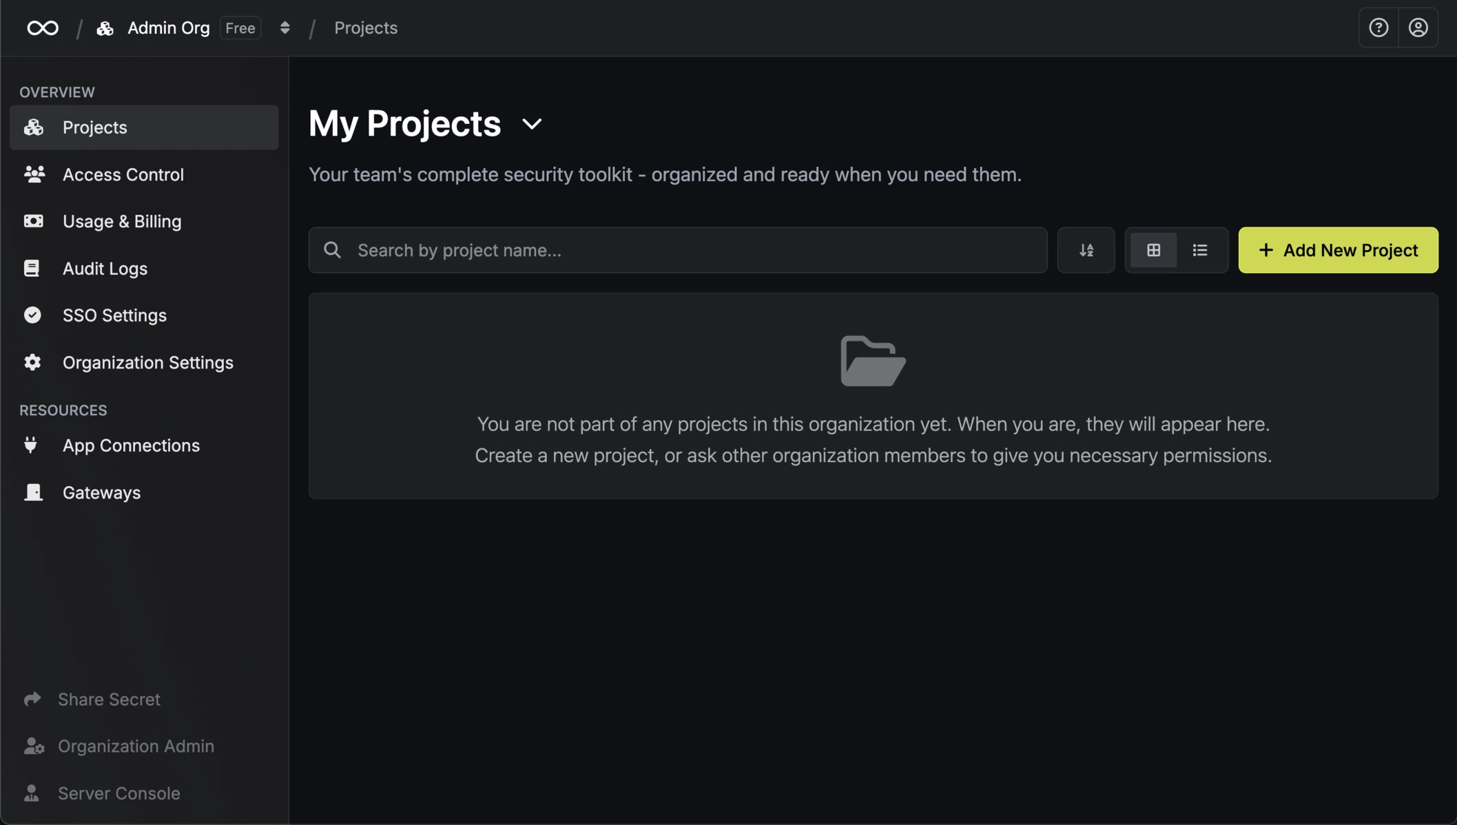Open the Share Secret link
Viewport: 1457px width, 825px height.
109,699
